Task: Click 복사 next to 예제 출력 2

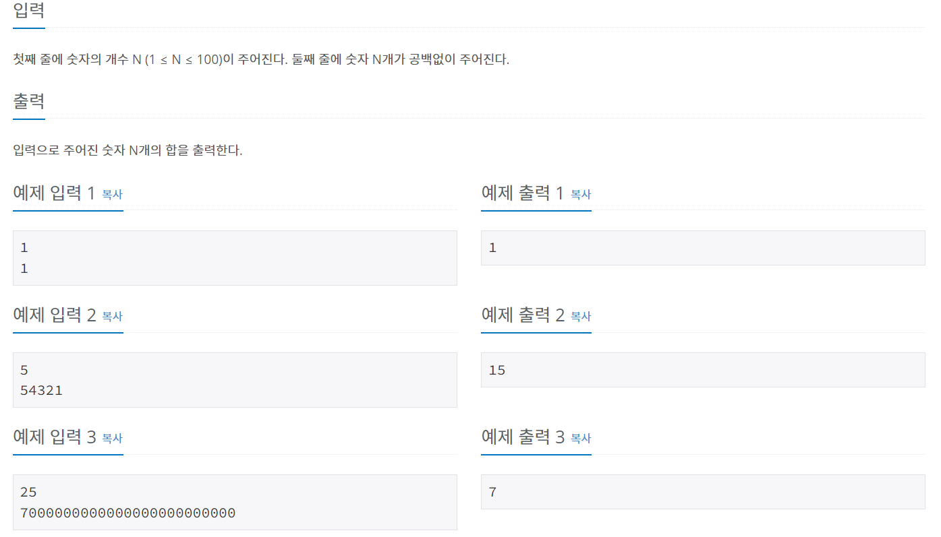Action: tap(580, 316)
